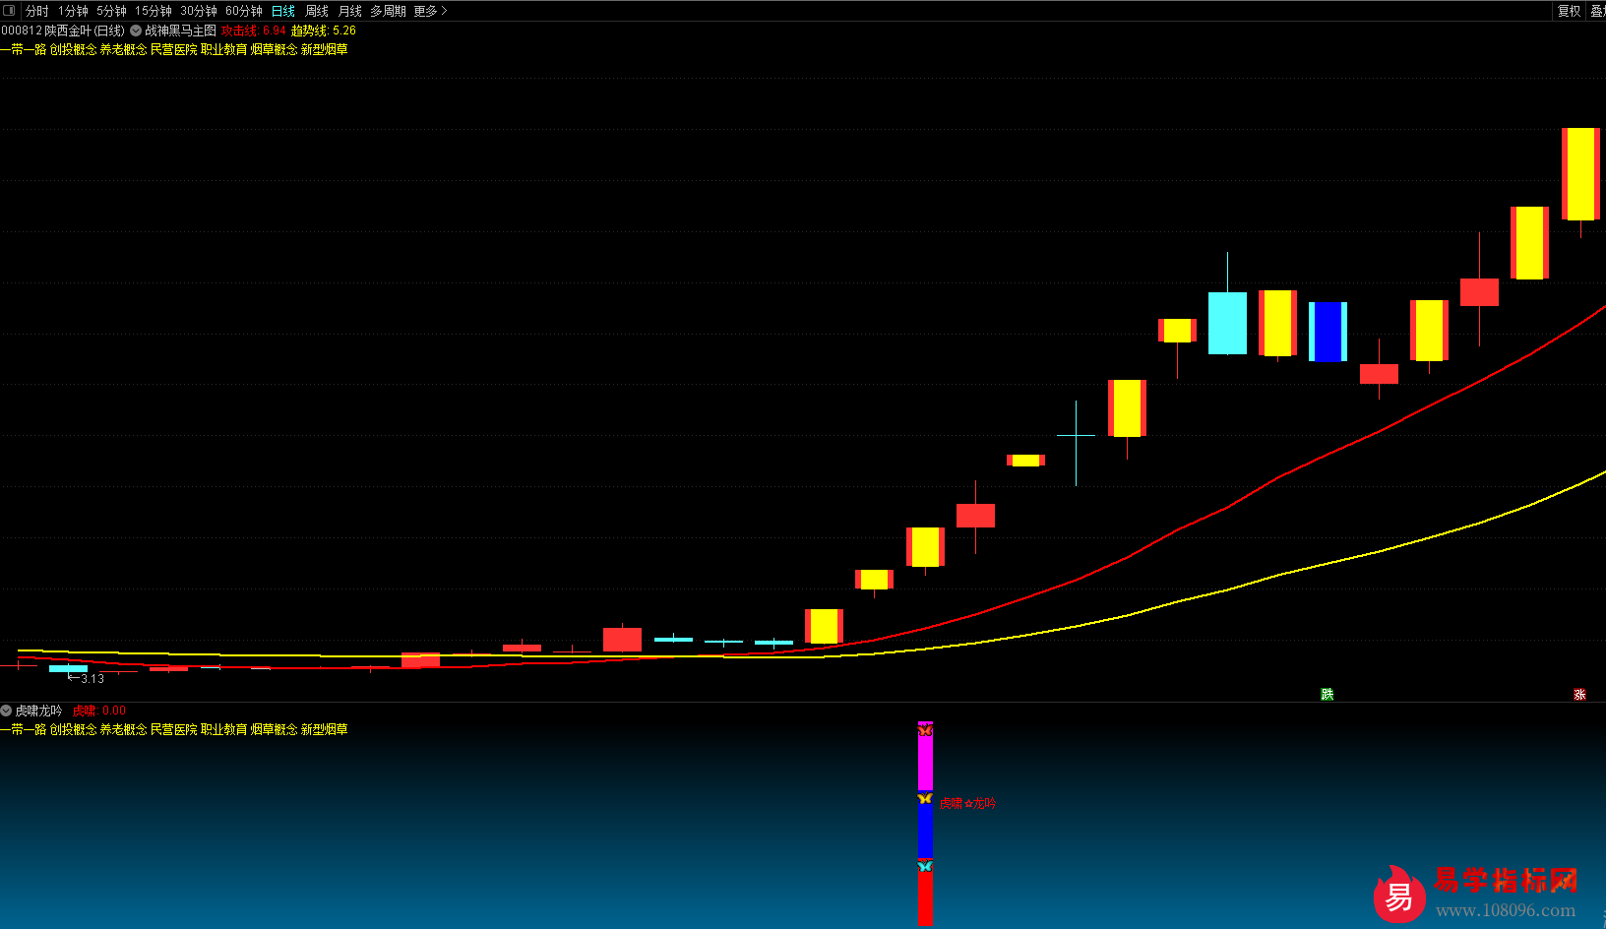The image size is (1606, 929).
Task: Select the cyan cross doji candlestick
Action: pyautogui.click(x=1076, y=435)
